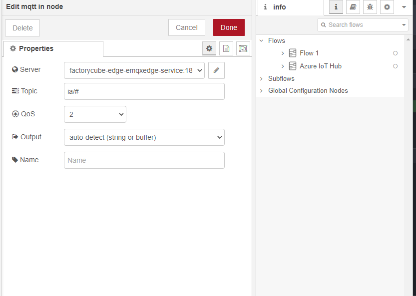Viewport: 416px width, 296px height.
Task: Expand Global Configuration Nodes
Action: point(261,90)
